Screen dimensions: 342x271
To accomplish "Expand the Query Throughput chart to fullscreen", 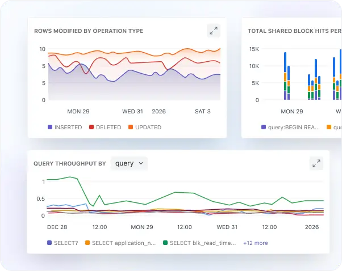I will 316,163.
